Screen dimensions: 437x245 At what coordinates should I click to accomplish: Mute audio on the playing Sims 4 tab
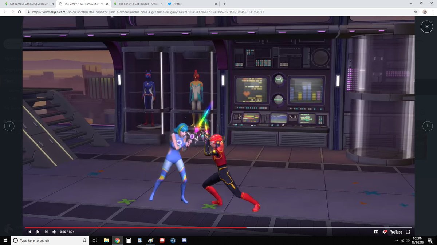click(x=102, y=4)
